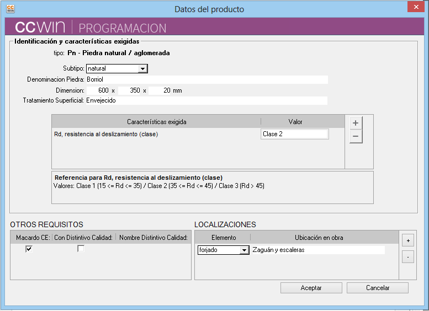
Task: Click Aceptar to confirm product data
Action: pyautogui.click(x=311, y=288)
